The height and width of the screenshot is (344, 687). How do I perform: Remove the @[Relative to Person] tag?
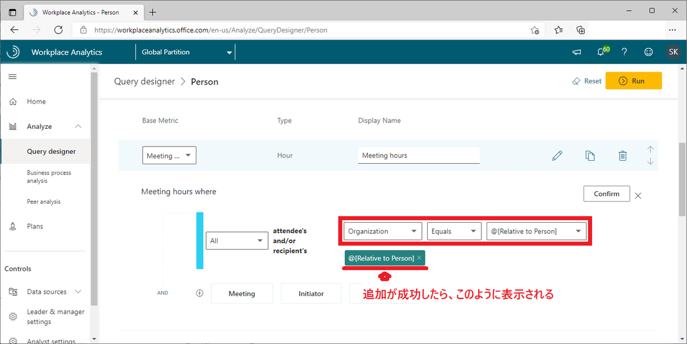click(419, 258)
